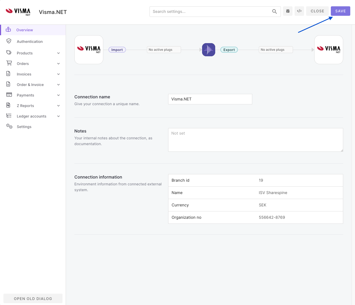
Task: Click the Payments card icon in sidebar
Action: coord(9,95)
